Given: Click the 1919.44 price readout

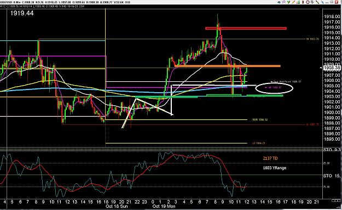Looking at the screenshot, I should tap(22, 13).
